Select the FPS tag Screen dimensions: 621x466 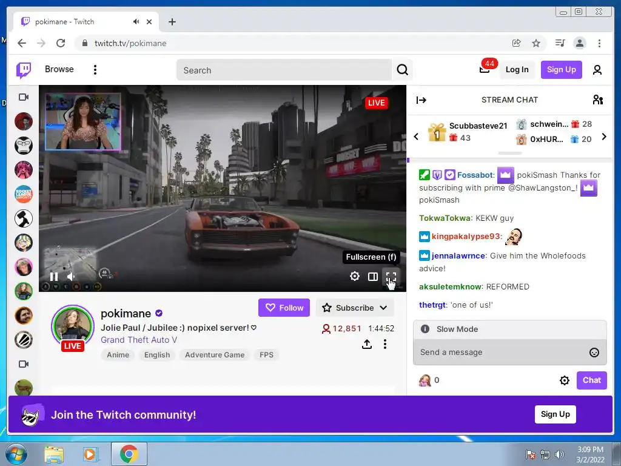(x=267, y=355)
